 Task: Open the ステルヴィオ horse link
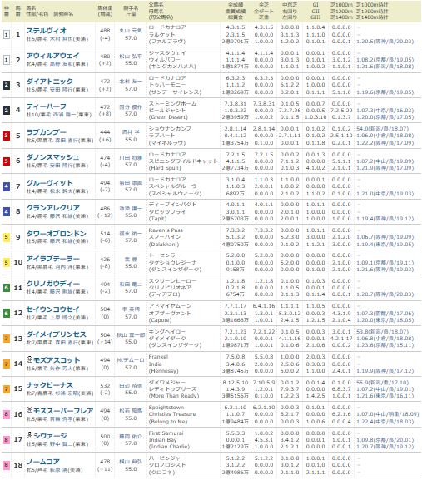[x=47, y=31]
